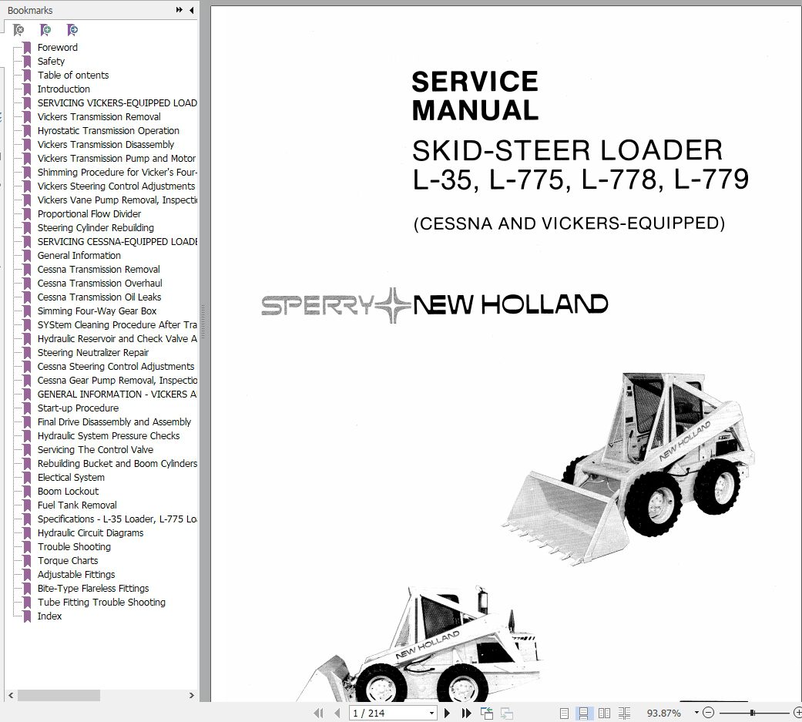Click the previous view icon
802x722 pixels.
point(488,713)
